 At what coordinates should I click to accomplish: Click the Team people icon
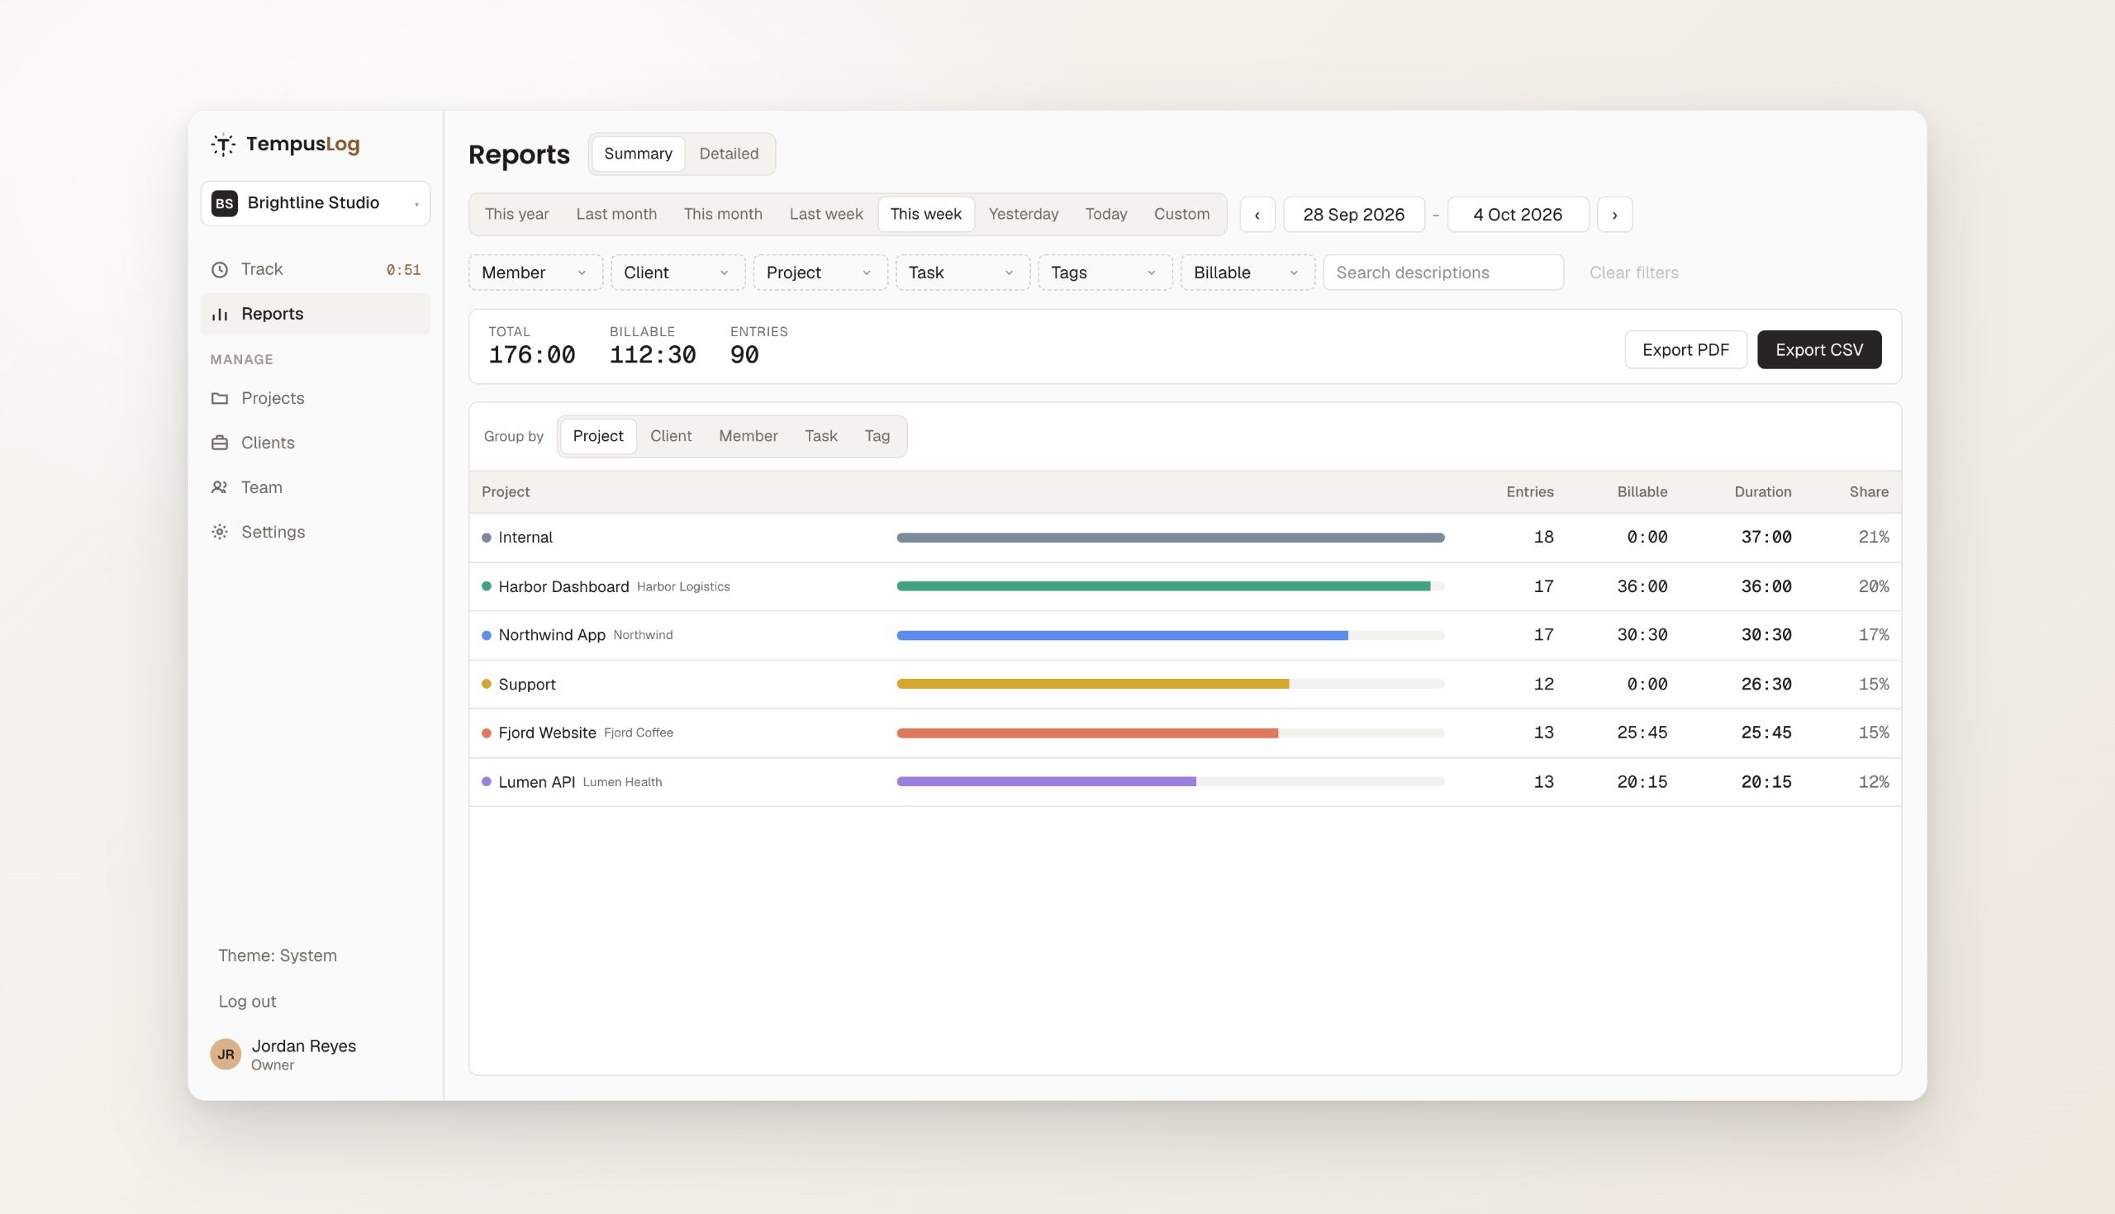[x=219, y=488]
